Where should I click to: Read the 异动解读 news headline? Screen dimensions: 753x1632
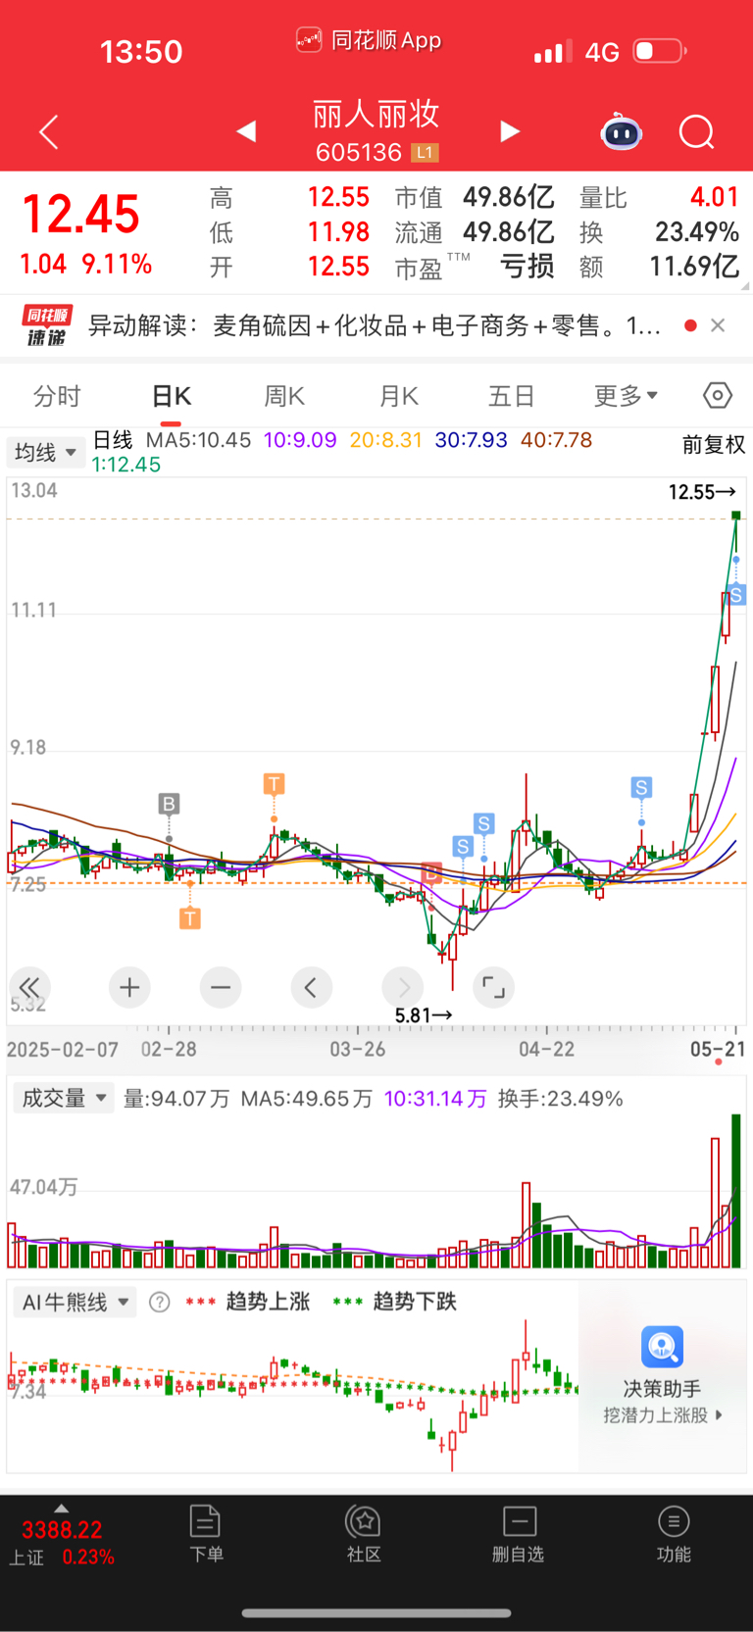click(x=376, y=325)
